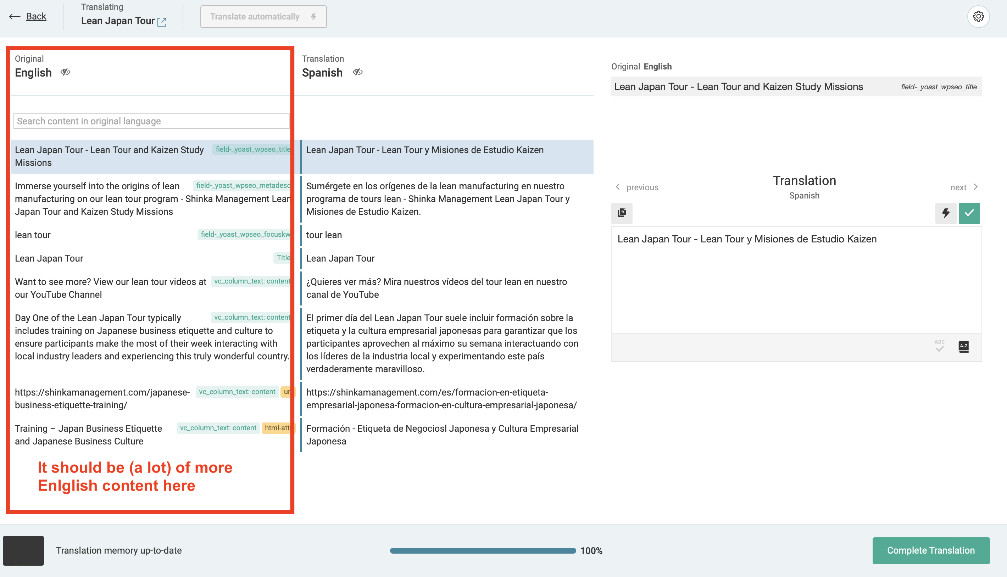This screenshot has height=577, width=1007.
Task: Go to next segment chevron
Action: tap(976, 187)
